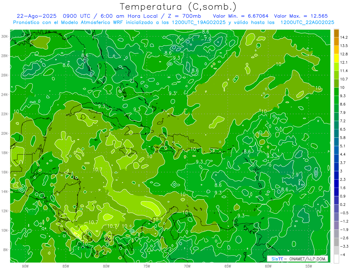Viewport: 350px width, 270px height.
Task: Click the 12.8 legend label
Action: pyautogui.click(x=344, y=54)
